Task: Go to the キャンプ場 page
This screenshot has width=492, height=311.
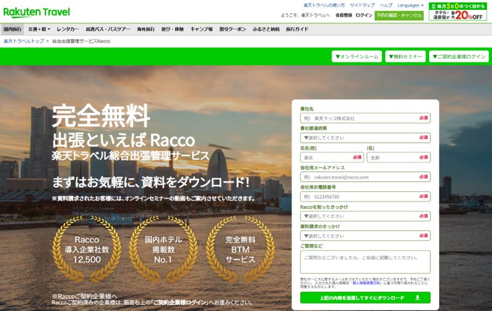Action: (202, 29)
